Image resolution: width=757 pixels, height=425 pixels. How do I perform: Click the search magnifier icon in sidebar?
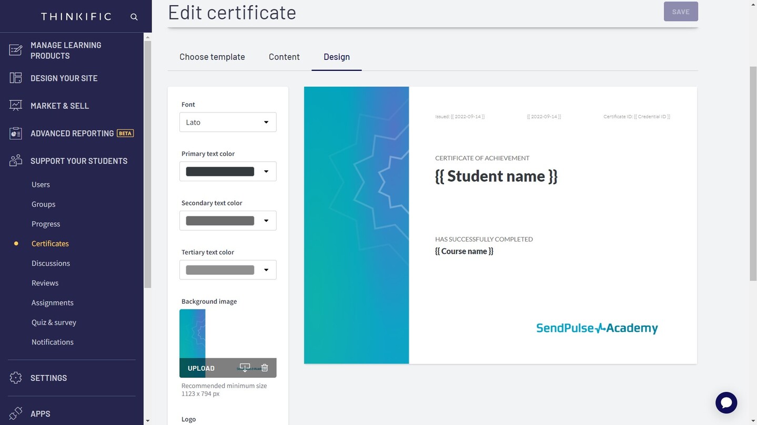click(x=134, y=17)
